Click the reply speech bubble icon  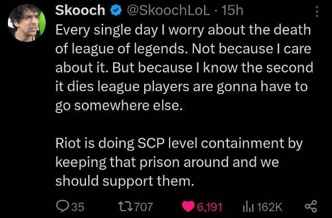[62, 206]
